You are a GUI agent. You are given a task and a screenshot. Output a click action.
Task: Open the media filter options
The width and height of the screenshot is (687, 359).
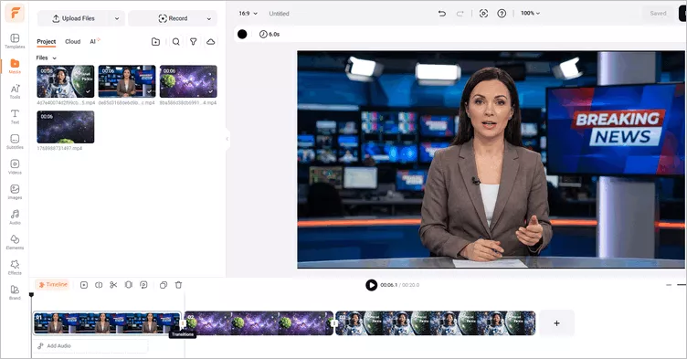[194, 42]
